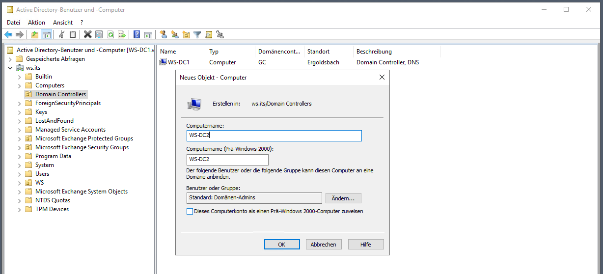Click the create new user icon
The height and width of the screenshot is (274, 603).
pos(163,34)
